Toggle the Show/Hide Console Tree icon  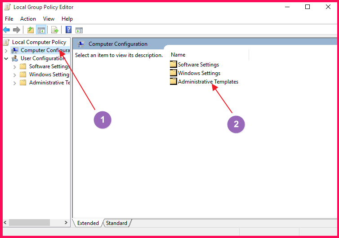(x=41, y=30)
